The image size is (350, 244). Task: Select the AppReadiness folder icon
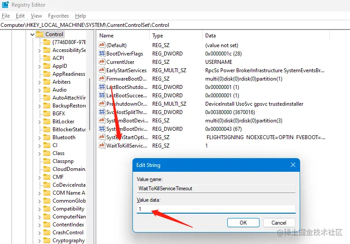47,74
